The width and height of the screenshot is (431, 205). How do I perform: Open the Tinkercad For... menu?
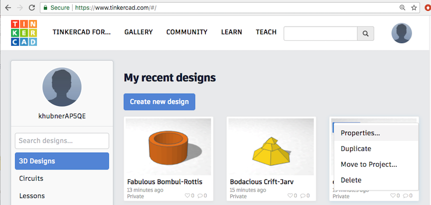click(x=82, y=32)
